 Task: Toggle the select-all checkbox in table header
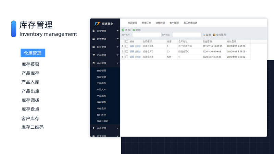127,41
